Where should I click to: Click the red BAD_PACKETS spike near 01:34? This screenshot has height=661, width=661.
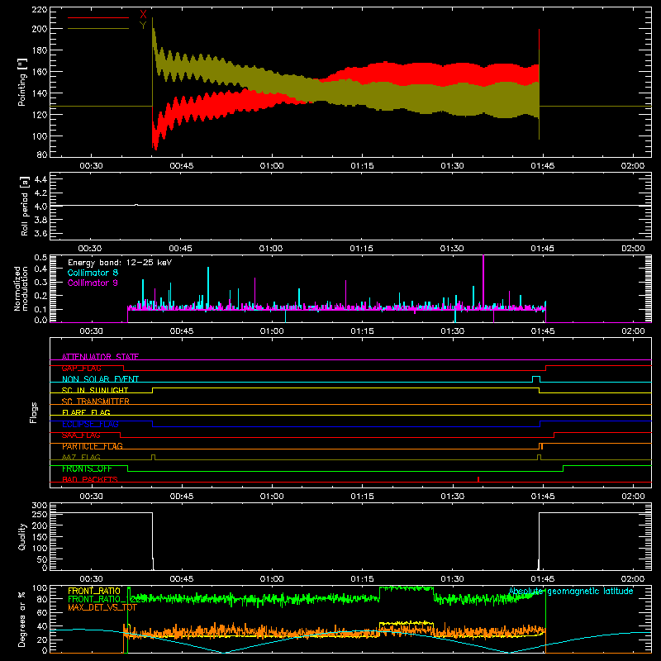[478, 479]
